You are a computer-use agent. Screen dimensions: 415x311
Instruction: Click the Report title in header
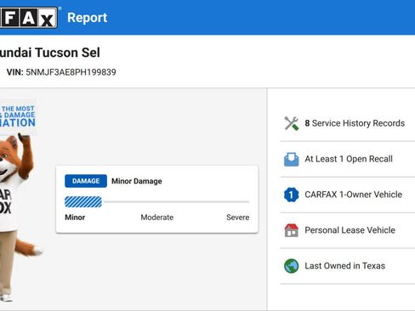point(88,18)
